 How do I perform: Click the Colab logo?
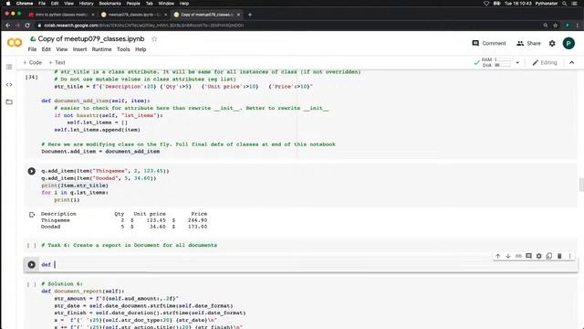pyautogui.click(x=15, y=43)
